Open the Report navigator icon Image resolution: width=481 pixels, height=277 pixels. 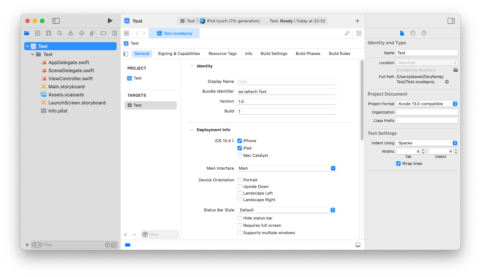[x=114, y=33]
